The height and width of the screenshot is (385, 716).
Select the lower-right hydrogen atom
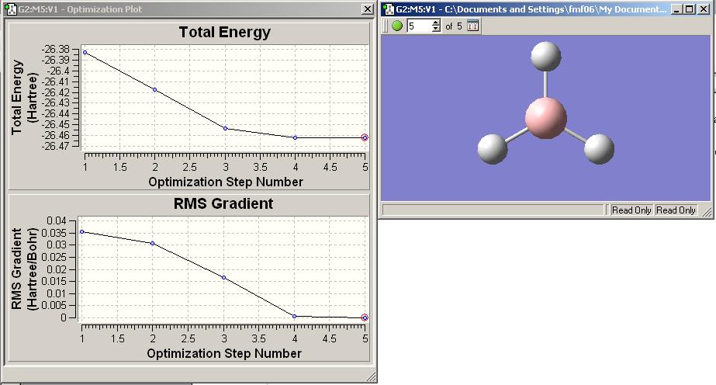pyautogui.click(x=599, y=149)
